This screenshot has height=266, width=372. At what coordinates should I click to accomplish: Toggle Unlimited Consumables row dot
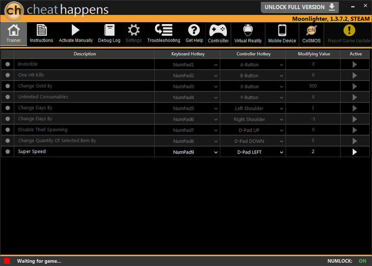pyautogui.click(x=8, y=97)
